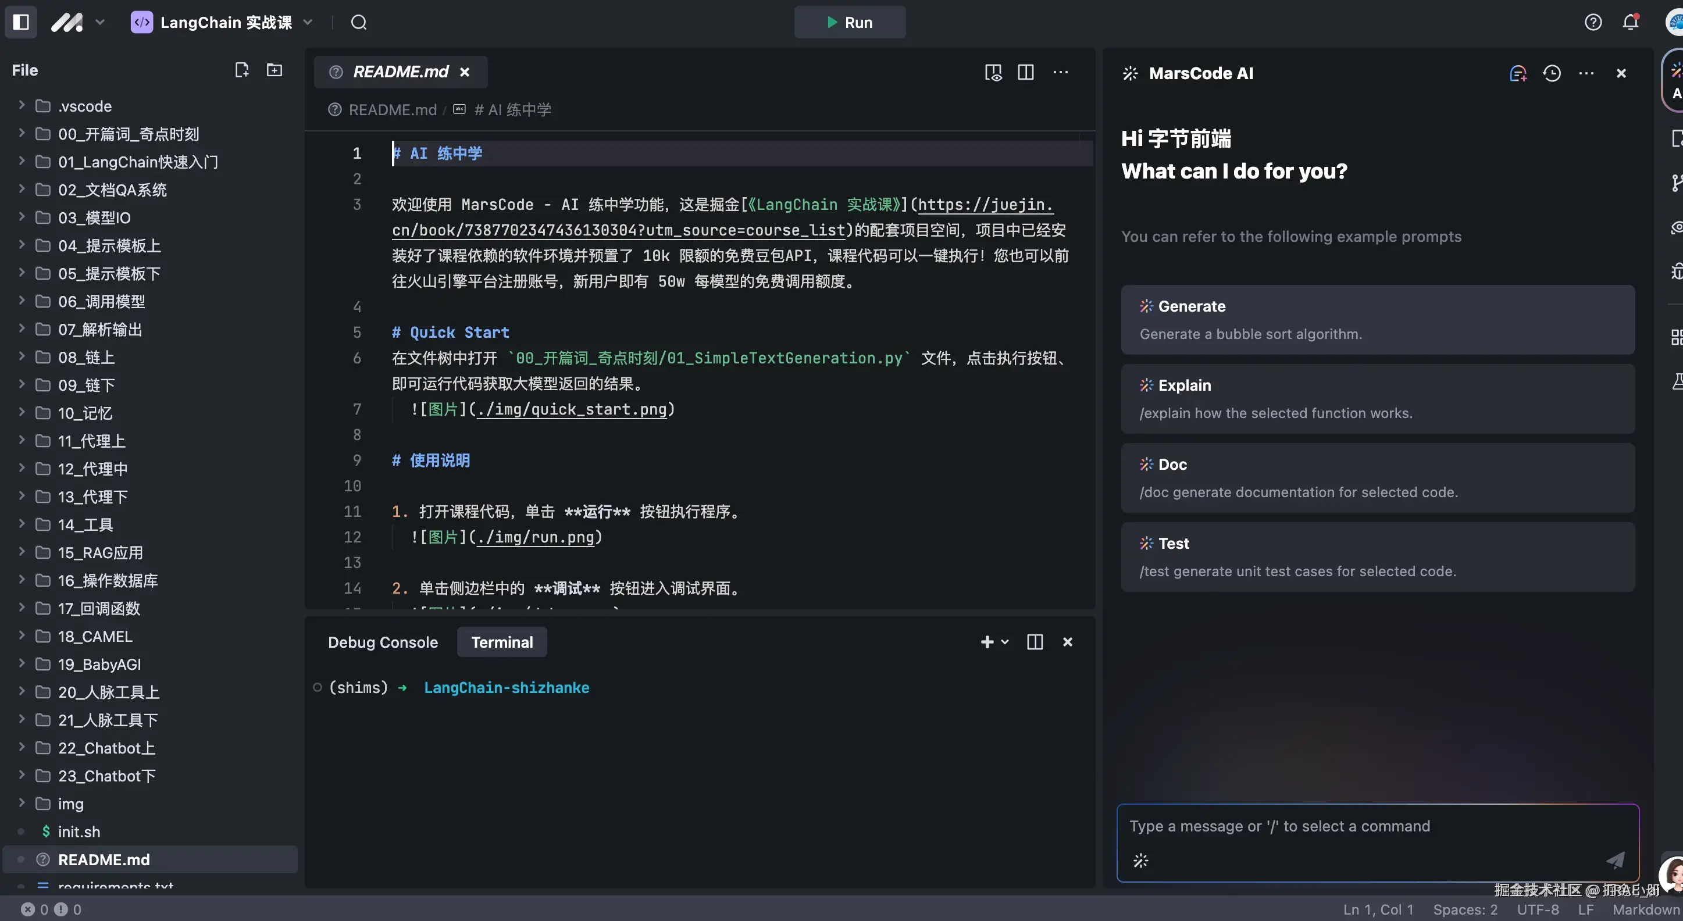Screen dimensions: 1683x921
Task: Create a new file in the File panel
Action: tap(242, 70)
